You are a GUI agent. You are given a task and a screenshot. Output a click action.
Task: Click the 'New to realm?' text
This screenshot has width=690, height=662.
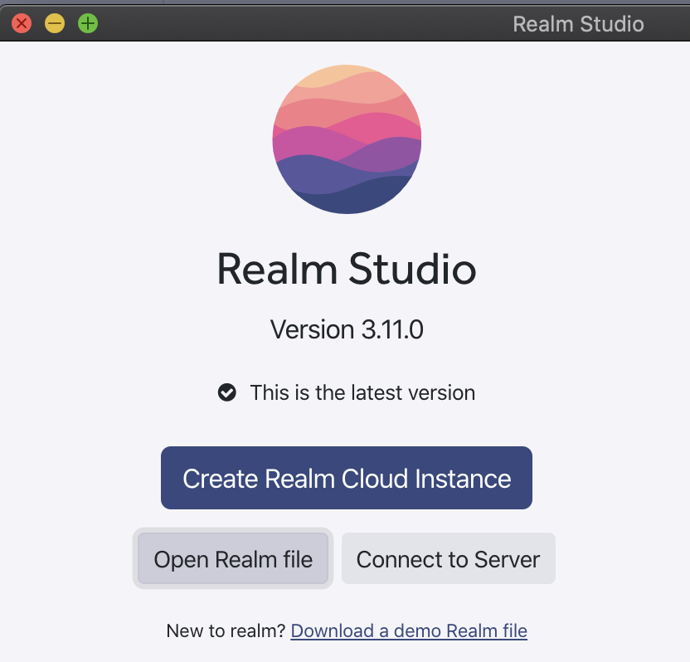point(226,630)
